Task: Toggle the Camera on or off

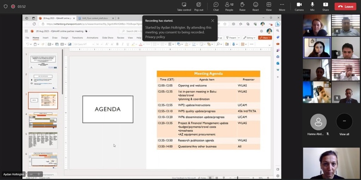Action: click(x=299, y=6)
